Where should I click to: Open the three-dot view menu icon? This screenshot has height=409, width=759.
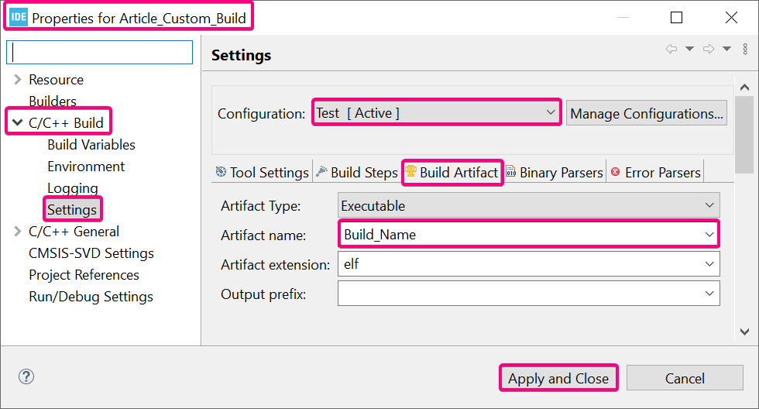[745, 50]
